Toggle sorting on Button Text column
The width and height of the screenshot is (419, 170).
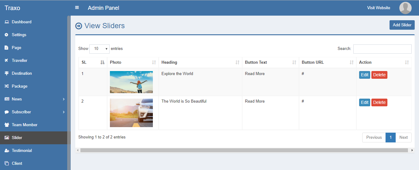[294, 62]
